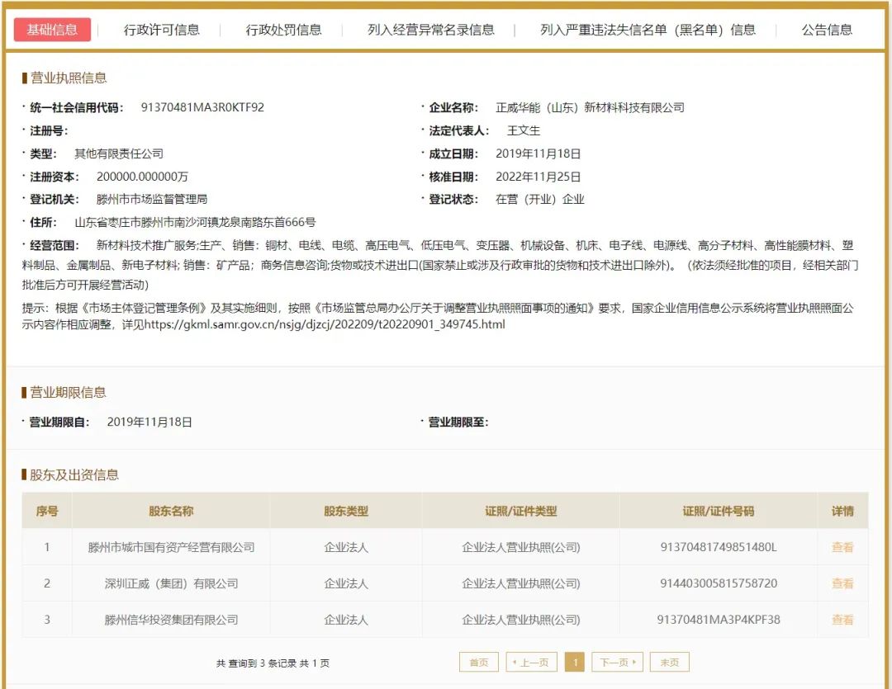Click the 股东名称 column header
The width and height of the screenshot is (892, 689).
click(171, 511)
